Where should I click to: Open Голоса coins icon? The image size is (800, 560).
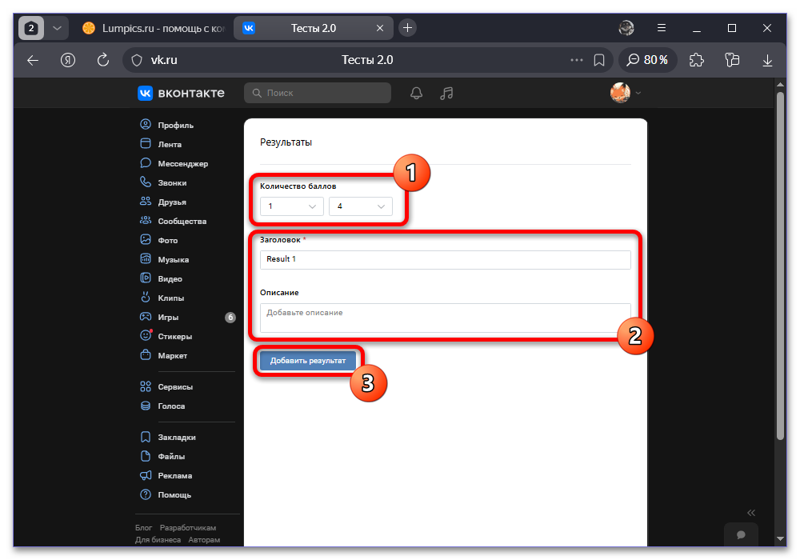pyautogui.click(x=146, y=406)
